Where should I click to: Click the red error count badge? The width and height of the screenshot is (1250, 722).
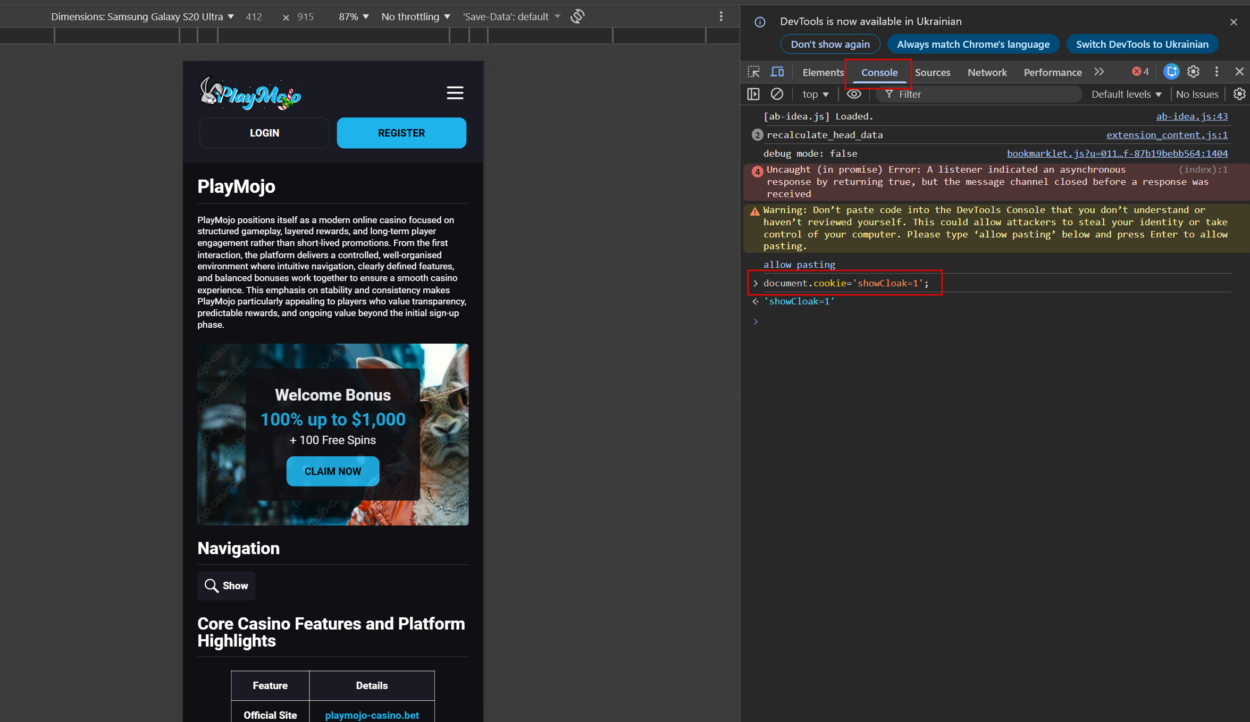tap(1140, 72)
